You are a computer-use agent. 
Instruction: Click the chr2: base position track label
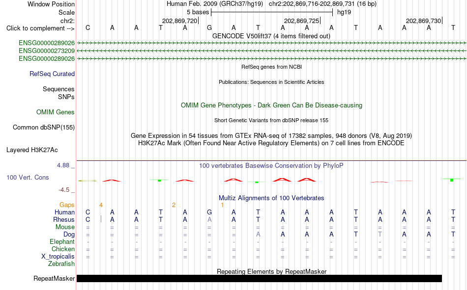pyautogui.click(x=67, y=21)
